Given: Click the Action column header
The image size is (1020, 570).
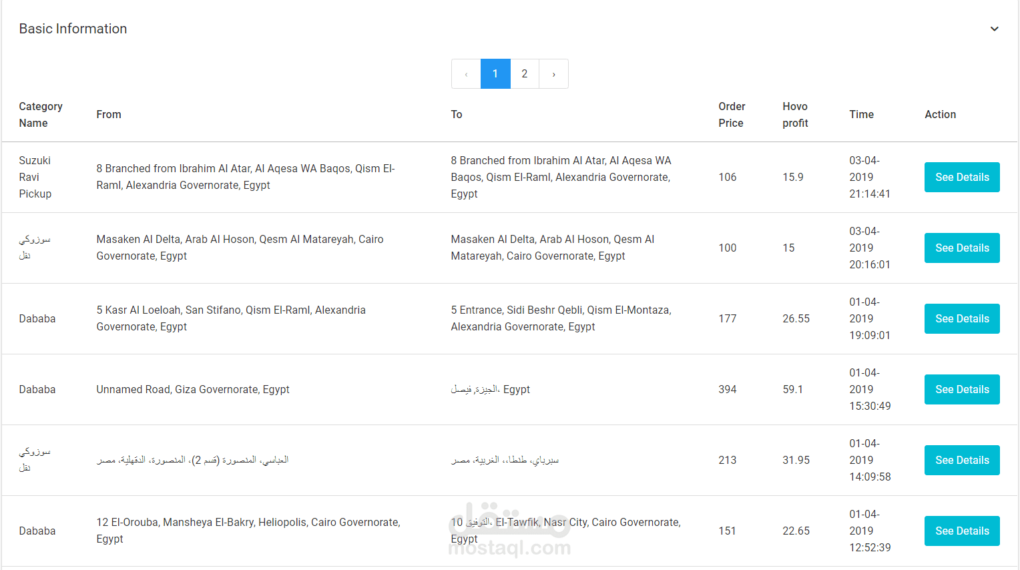Looking at the screenshot, I should [940, 115].
